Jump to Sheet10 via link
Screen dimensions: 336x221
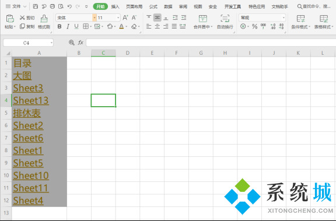pos(31,176)
